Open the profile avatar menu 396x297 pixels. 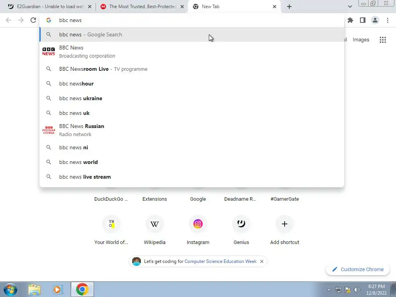(x=375, y=20)
